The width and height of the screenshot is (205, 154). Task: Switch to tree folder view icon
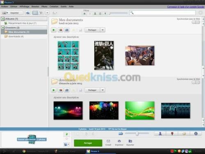point(41,13)
